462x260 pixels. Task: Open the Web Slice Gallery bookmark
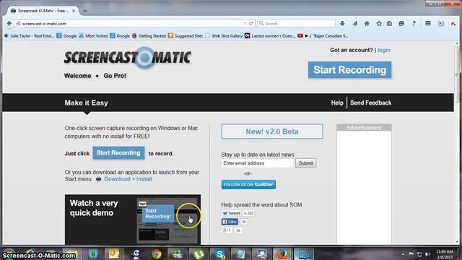pyautogui.click(x=224, y=35)
